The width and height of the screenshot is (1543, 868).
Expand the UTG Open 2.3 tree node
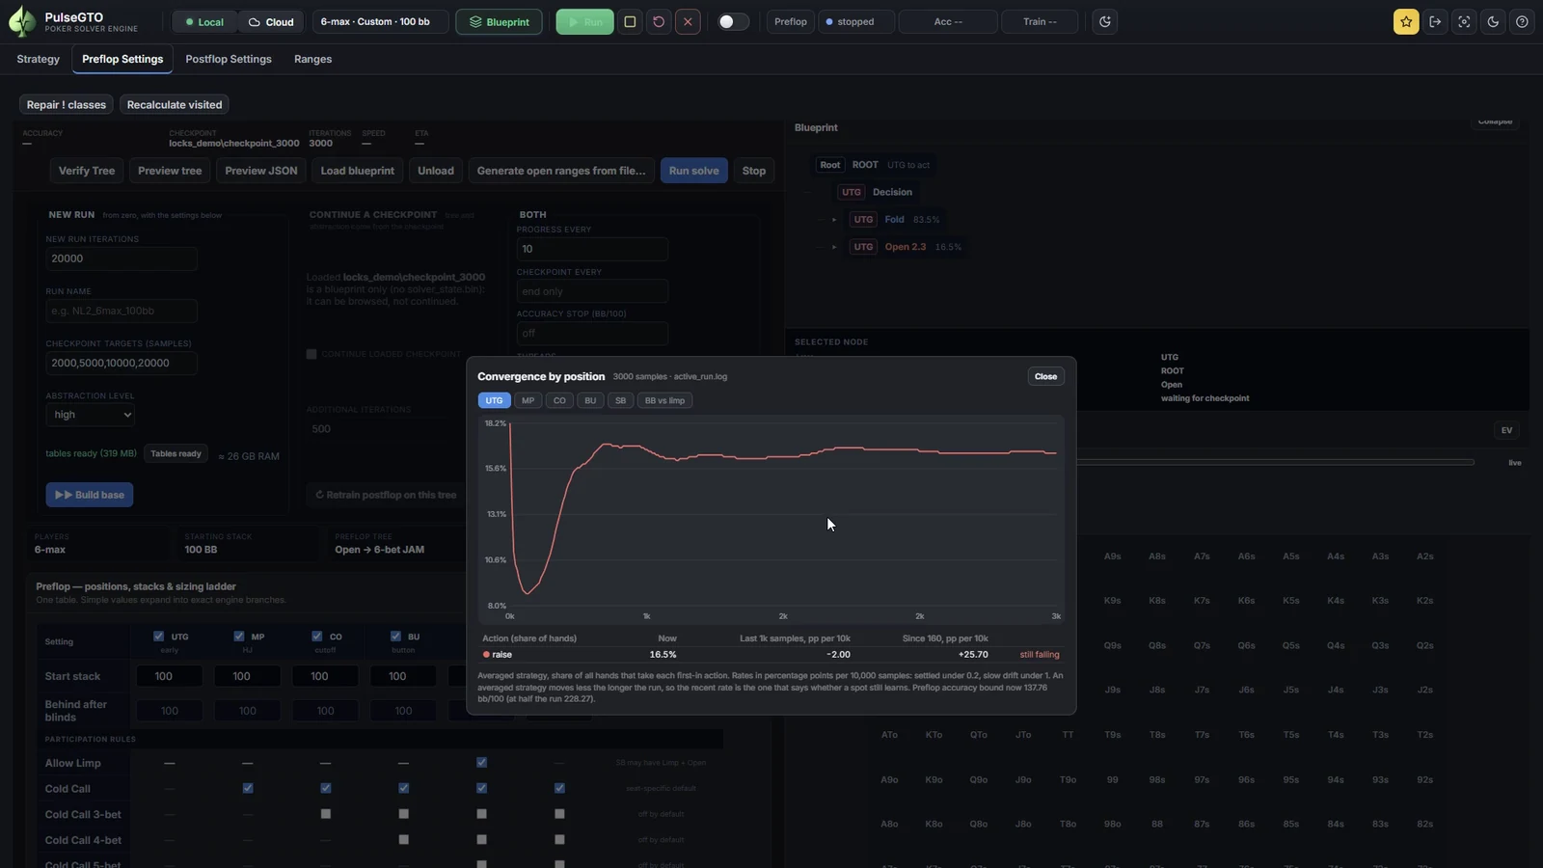834,247
